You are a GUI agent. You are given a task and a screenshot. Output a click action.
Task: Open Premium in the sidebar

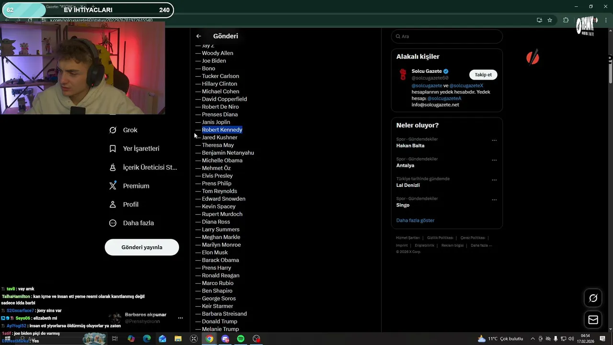tap(129, 186)
